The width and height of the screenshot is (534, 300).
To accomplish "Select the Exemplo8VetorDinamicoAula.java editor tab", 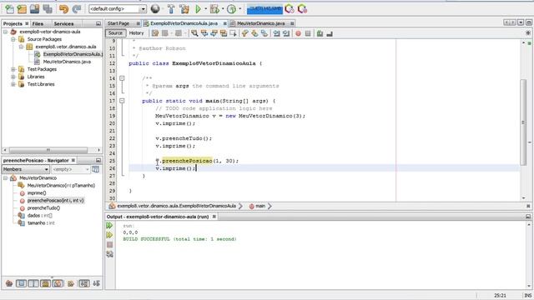I will pos(184,23).
